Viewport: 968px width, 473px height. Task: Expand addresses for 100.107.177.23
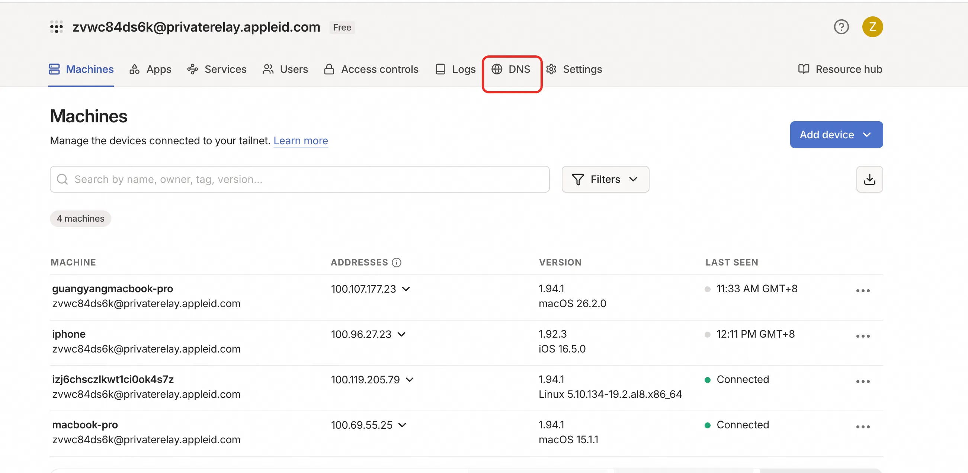pyautogui.click(x=406, y=289)
